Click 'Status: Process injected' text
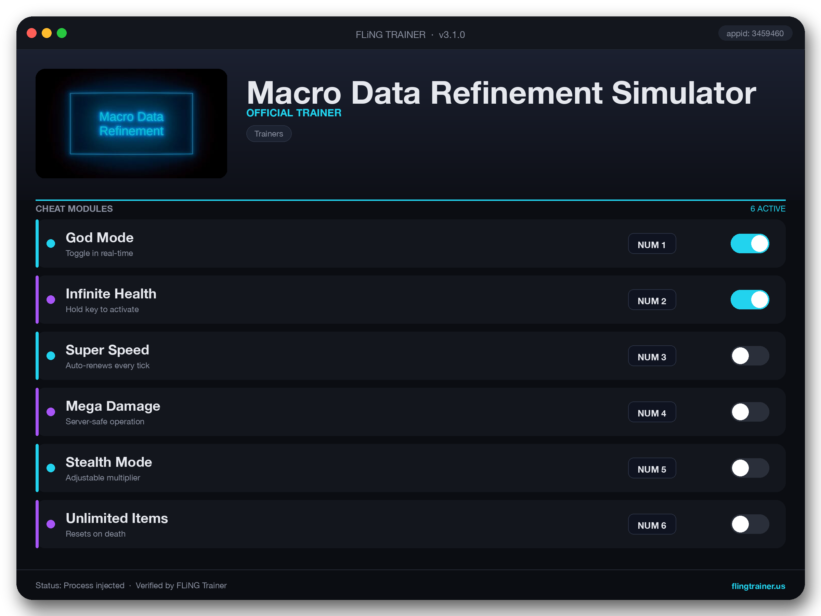This screenshot has height=616, width=821. [x=80, y=586]
